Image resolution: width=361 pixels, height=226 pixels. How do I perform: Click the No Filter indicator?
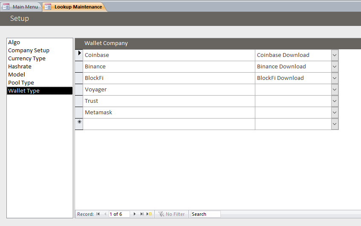coord(172,214)
